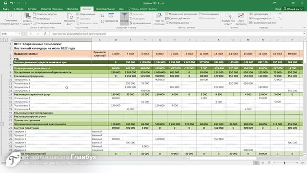This screenshot has height=173, width=307.
Task: Open What-If Analysis (Анализ что если)
Action: pos(228,19)
